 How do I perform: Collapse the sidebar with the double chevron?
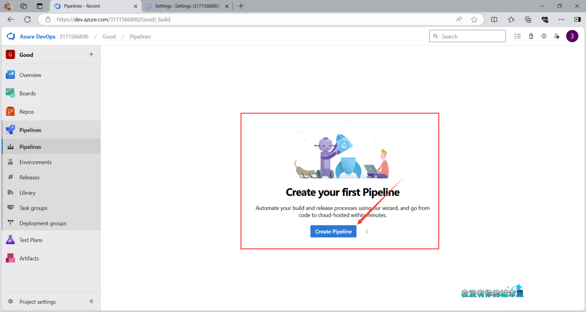(x=91, y=301)
